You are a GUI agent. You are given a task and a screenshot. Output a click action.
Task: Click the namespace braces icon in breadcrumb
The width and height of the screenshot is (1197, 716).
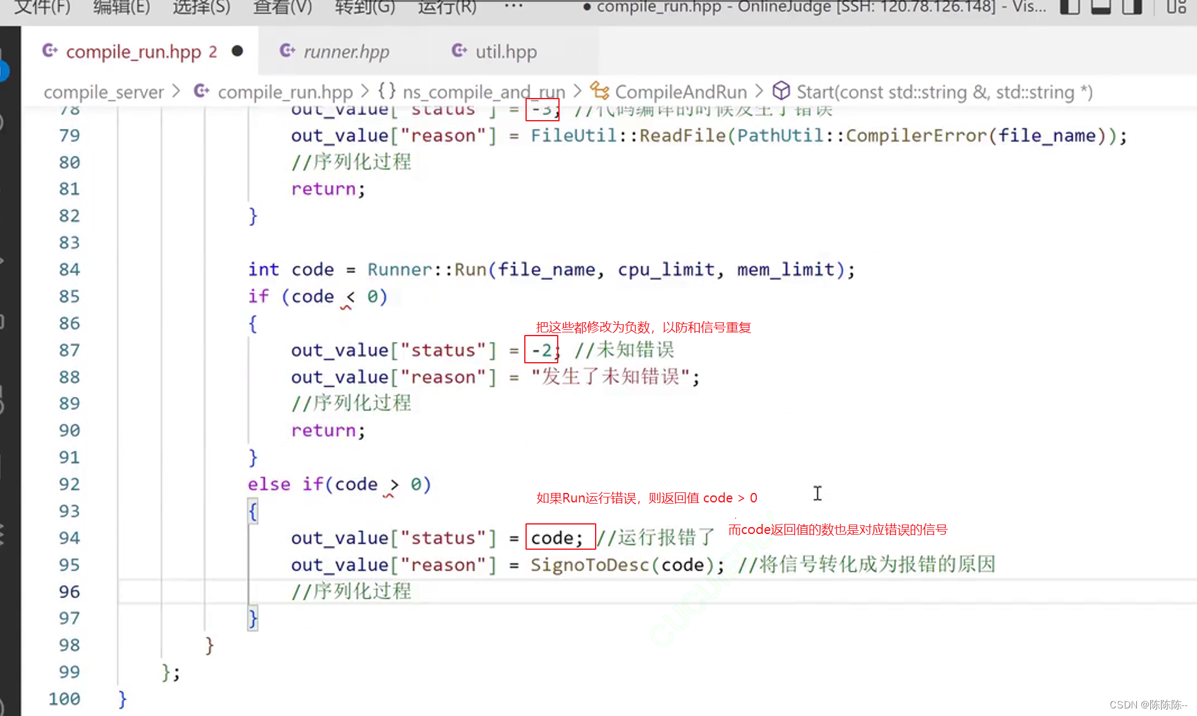[x=387, y=91]
